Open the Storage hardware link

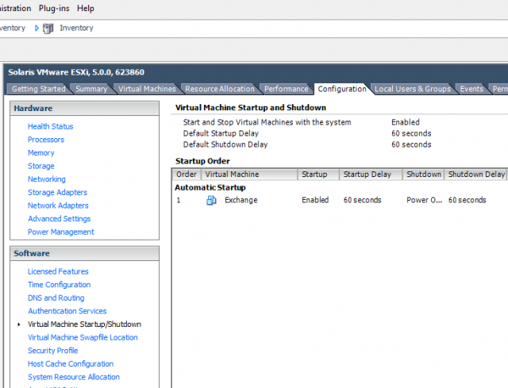[41, 166]
